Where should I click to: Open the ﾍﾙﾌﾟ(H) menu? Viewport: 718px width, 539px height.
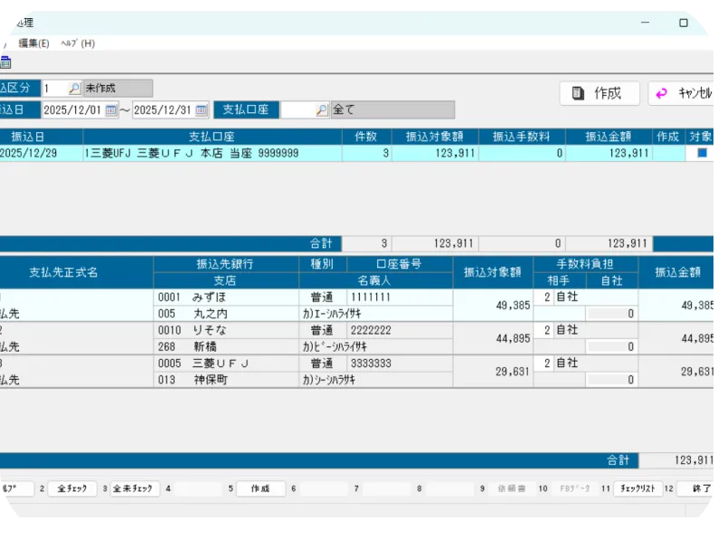point(77,43)
